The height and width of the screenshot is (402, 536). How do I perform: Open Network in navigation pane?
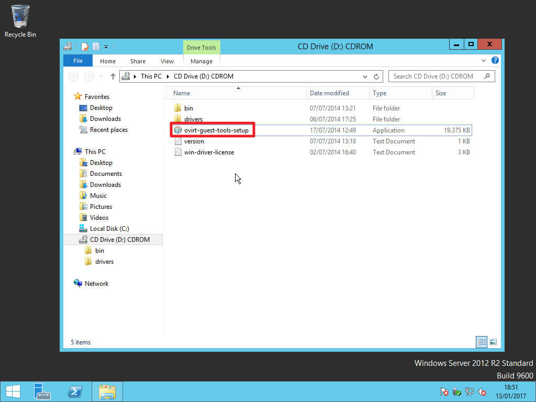pos(96,283)
